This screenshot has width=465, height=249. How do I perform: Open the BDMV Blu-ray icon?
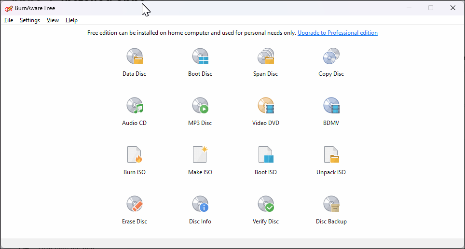pyautogui.click(x=331, y=106)
